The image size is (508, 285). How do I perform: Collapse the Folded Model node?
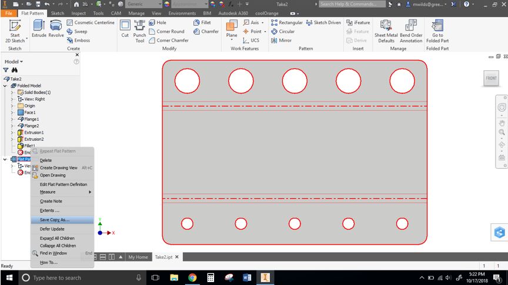pyautogui.click(x=5, y=86)
